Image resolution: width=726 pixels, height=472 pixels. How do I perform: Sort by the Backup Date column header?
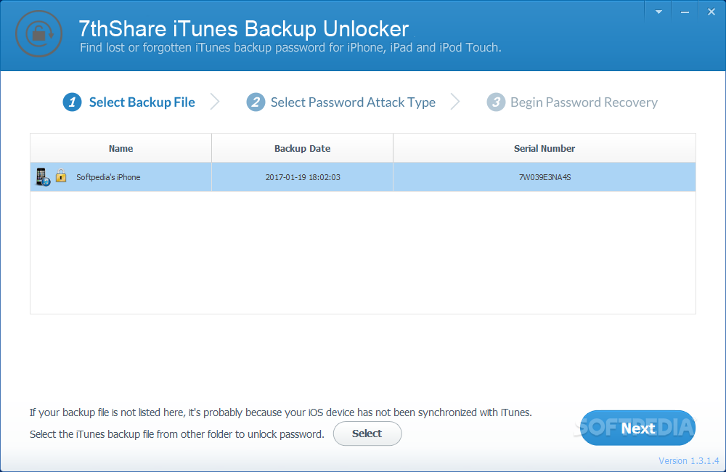pos(302,148)
